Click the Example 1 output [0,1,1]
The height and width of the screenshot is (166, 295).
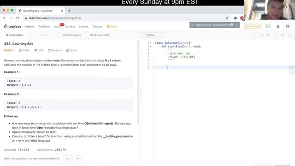pyautogui.click(x=26, y=85)
